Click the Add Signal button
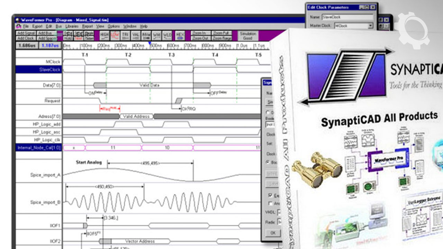 coord(26,33)
